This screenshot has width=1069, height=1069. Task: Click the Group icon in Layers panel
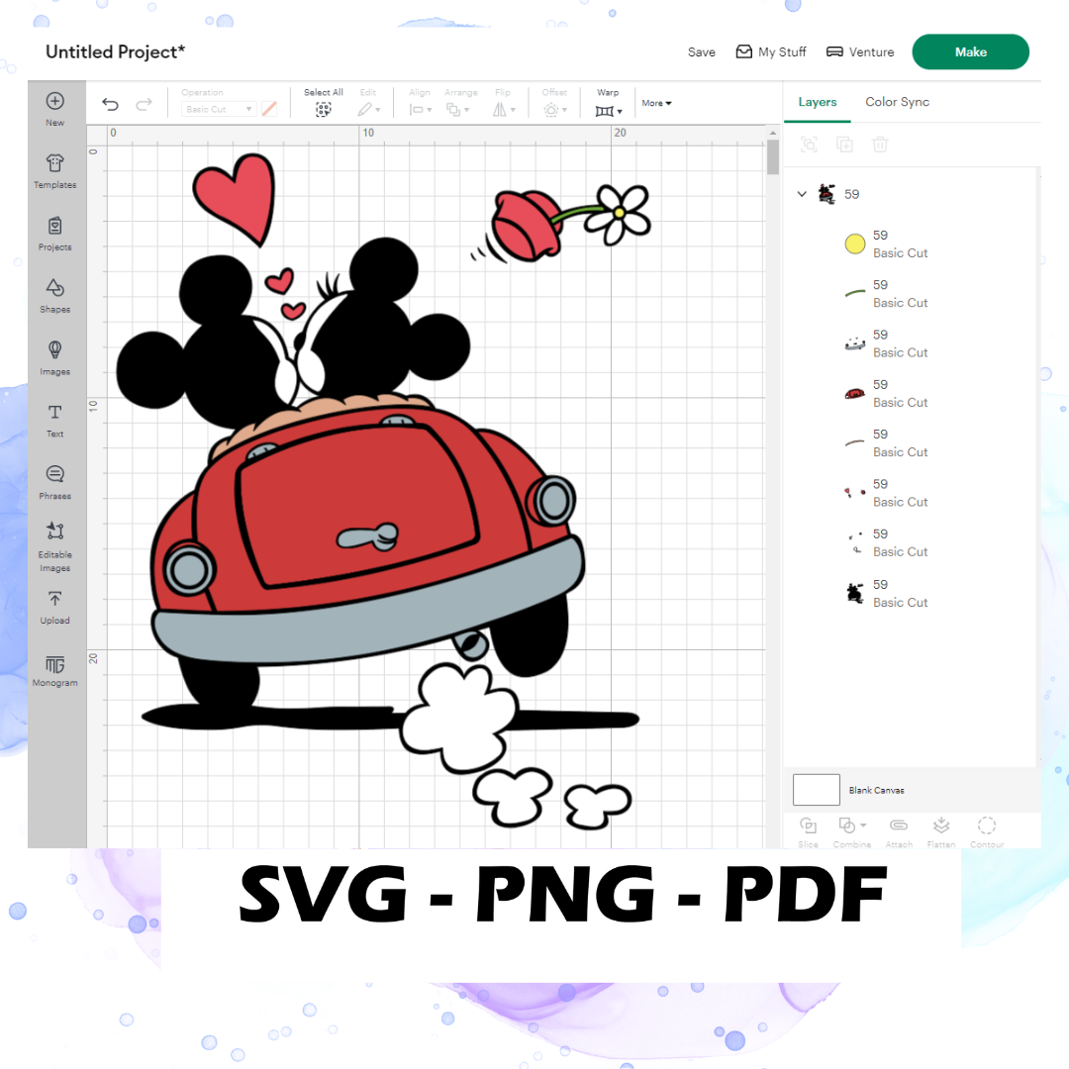pos(810,145)
